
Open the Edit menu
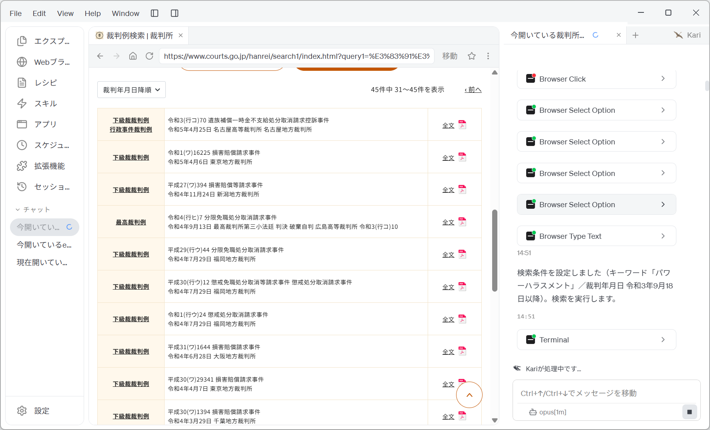click(x=39, y=13)
